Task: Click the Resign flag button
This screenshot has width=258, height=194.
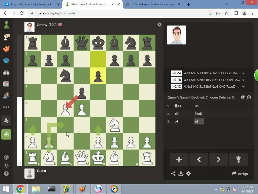Action: pyautogui.click(x=240, y=174)
